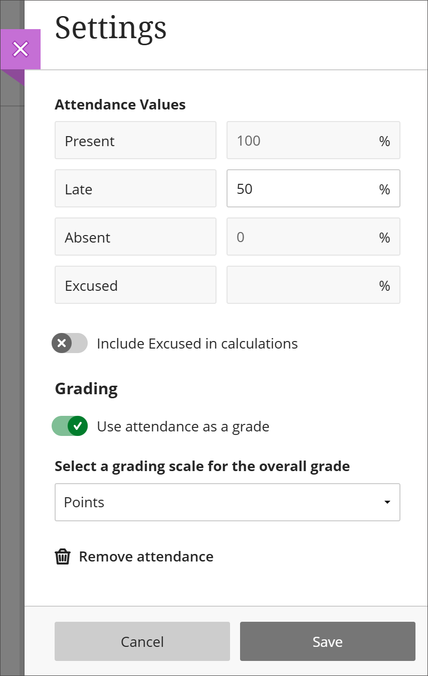Click the trash icon to remove attendance
The image size is (428, 676).
click(62, 556)
